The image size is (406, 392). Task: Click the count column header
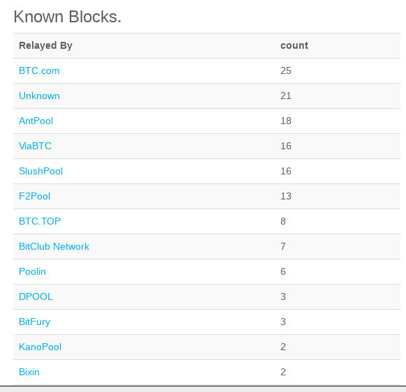294,45
